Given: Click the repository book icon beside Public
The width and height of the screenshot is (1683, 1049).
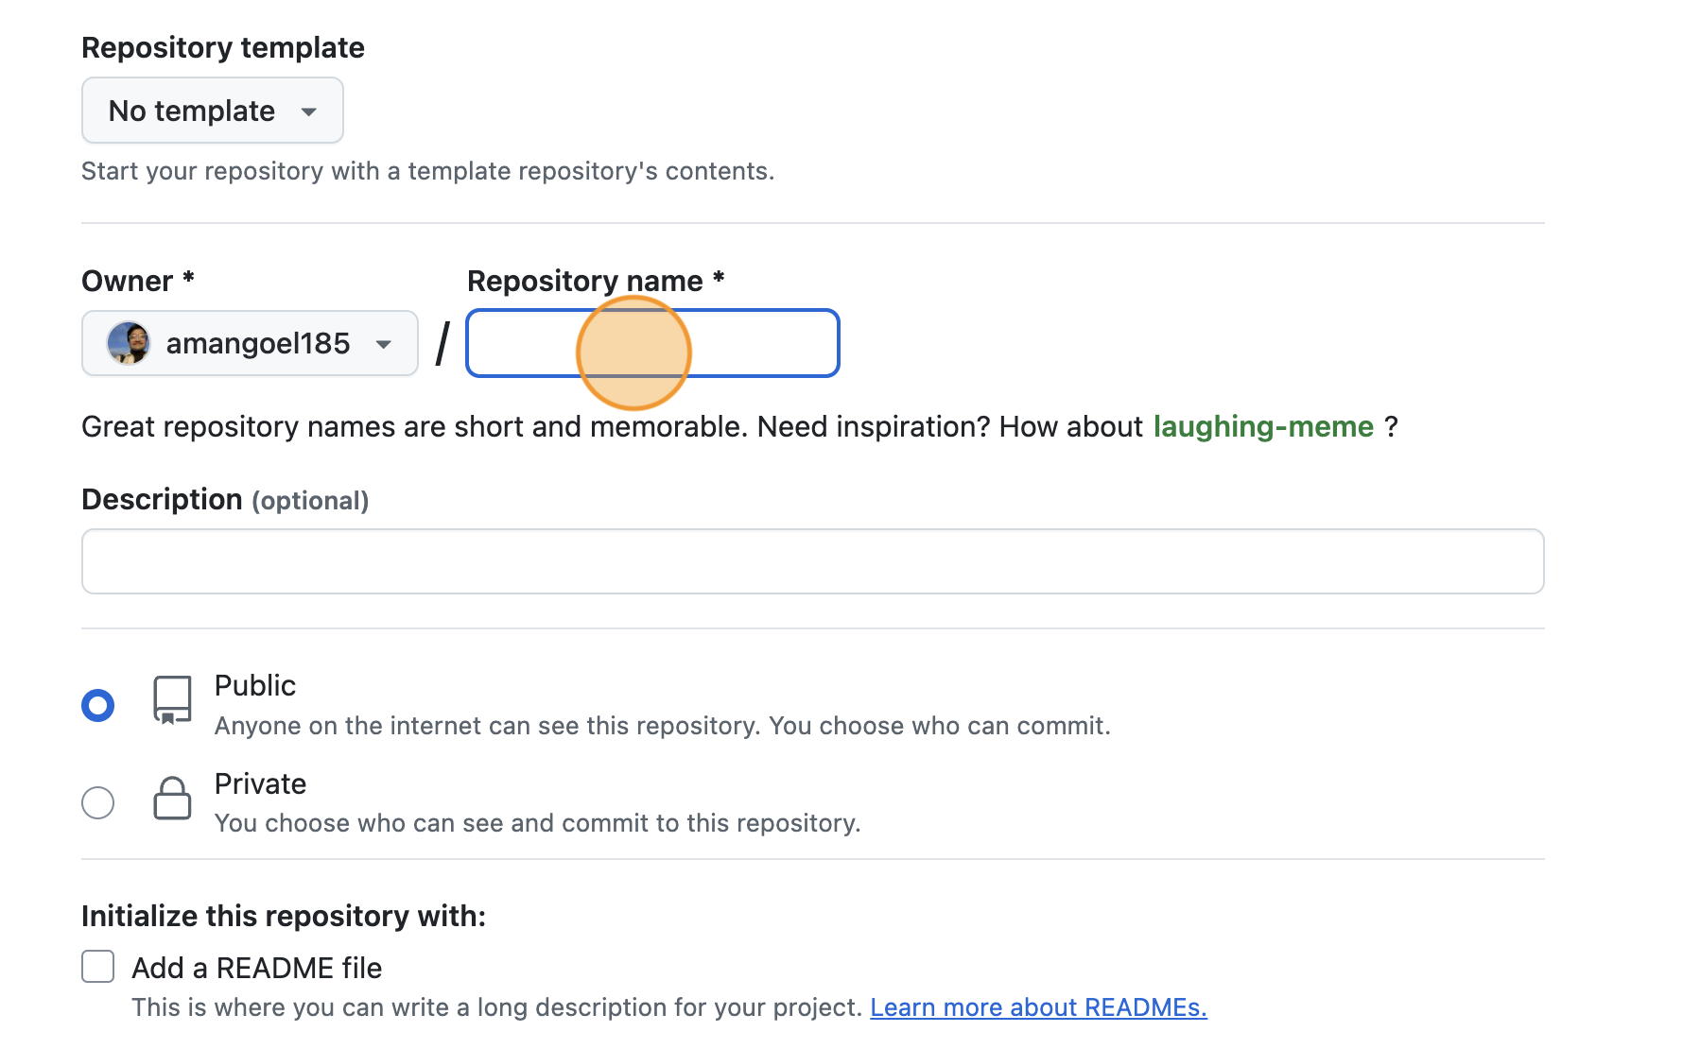Looking at the screenshot, I should pyautogui.click(x=171, y=700).
